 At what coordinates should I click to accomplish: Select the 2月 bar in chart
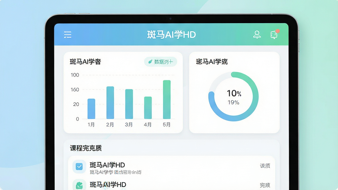[110, 103]
